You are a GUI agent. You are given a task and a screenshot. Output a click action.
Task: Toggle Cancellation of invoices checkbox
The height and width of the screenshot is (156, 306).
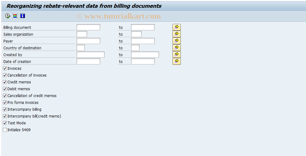[x=5, y=75]
